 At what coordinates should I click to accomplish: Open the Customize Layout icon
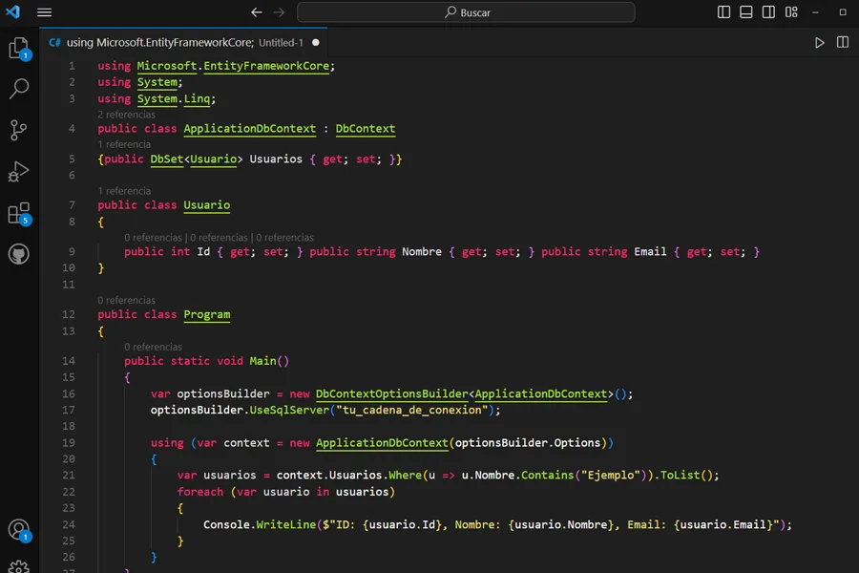point(791,12)
